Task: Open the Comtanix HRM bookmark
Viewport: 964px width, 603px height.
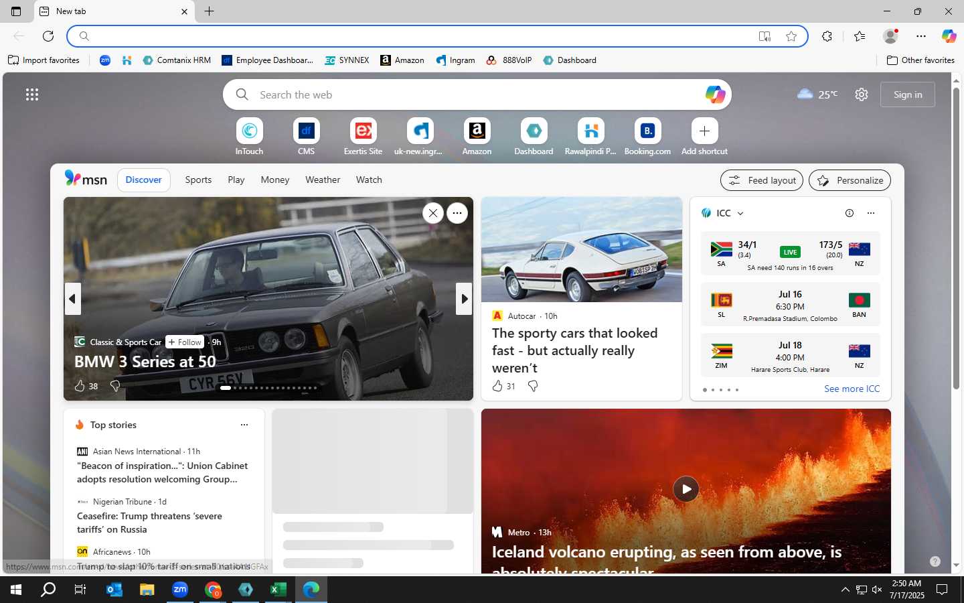Action: [x=177, y=60]
